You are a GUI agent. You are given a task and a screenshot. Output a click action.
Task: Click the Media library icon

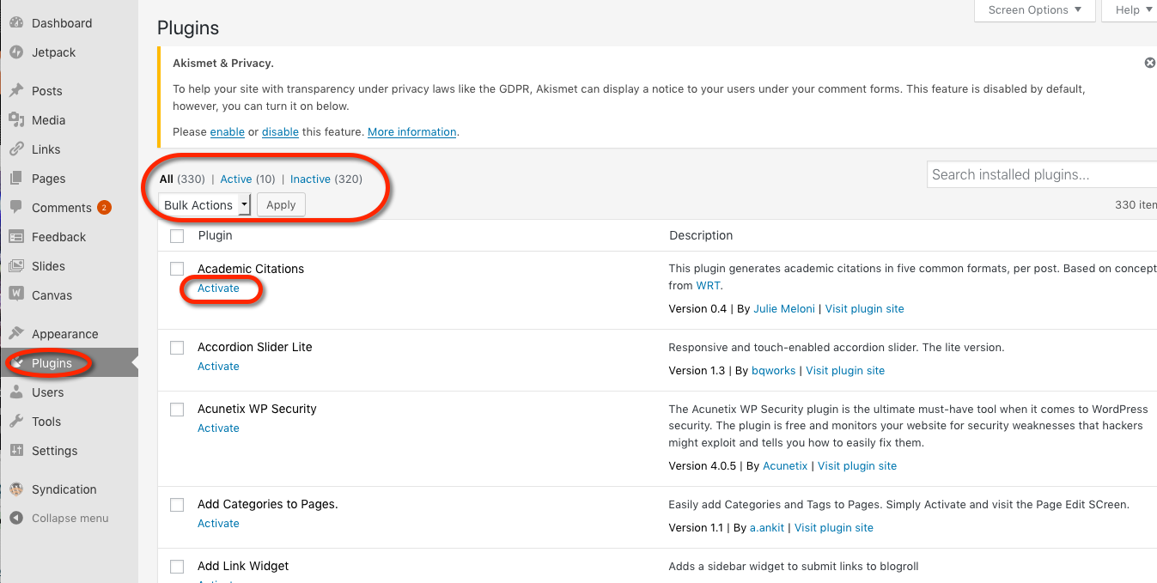16,120
